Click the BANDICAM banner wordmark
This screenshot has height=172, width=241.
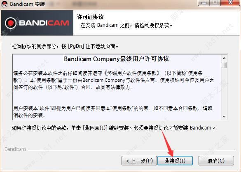click(44, 23)
